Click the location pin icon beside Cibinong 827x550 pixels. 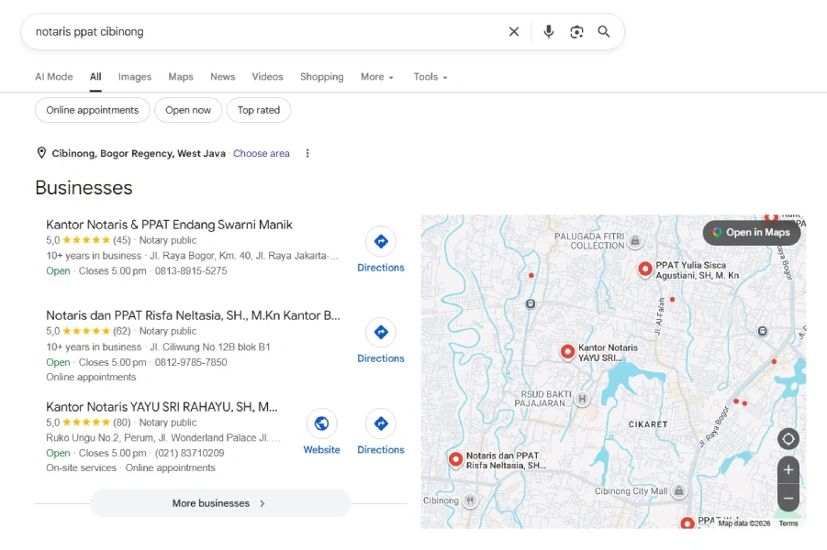[x=41, y=153]
